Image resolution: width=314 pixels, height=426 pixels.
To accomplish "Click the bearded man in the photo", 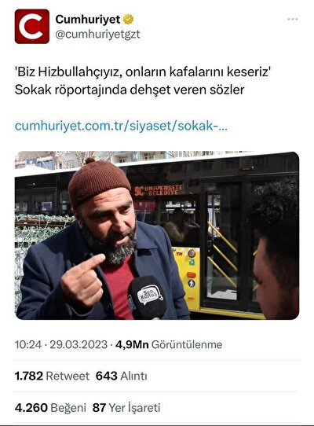I will (x=102, y=241).
